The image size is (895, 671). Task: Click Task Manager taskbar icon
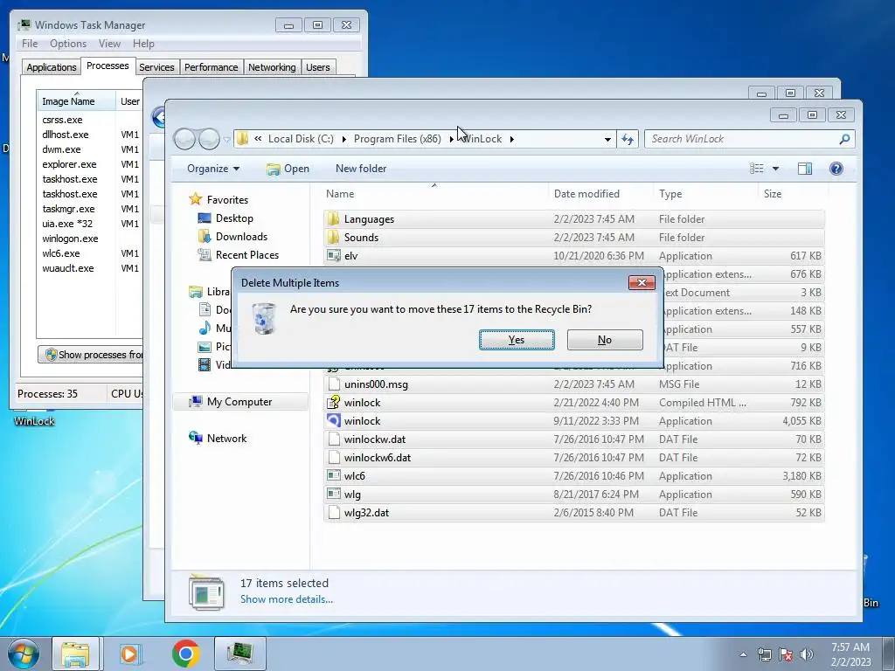tap(240, 654)
